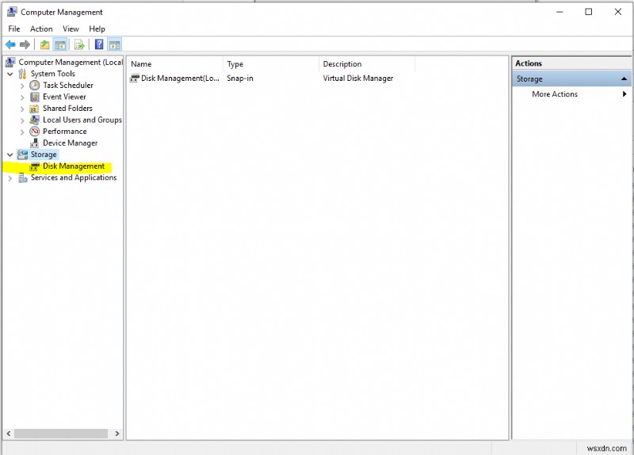
Task: Select Task Scheduler in the tree
Action: 68,85
